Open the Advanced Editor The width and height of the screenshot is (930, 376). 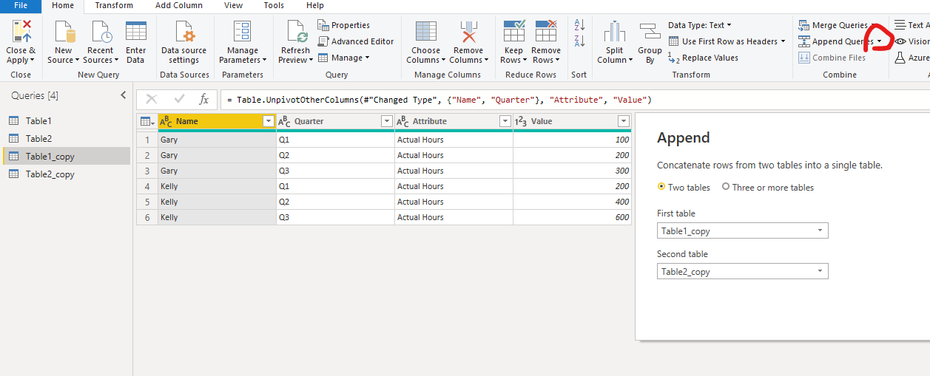356,41
